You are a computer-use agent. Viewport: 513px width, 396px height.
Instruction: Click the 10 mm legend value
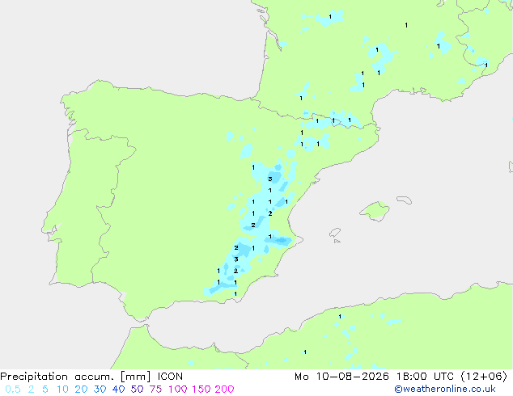tap(62, 390)
